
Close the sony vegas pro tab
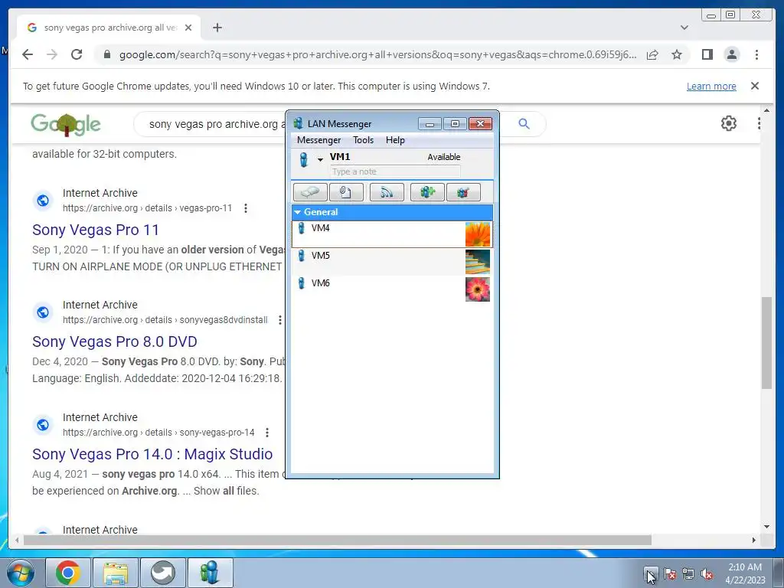coord(188,28)
